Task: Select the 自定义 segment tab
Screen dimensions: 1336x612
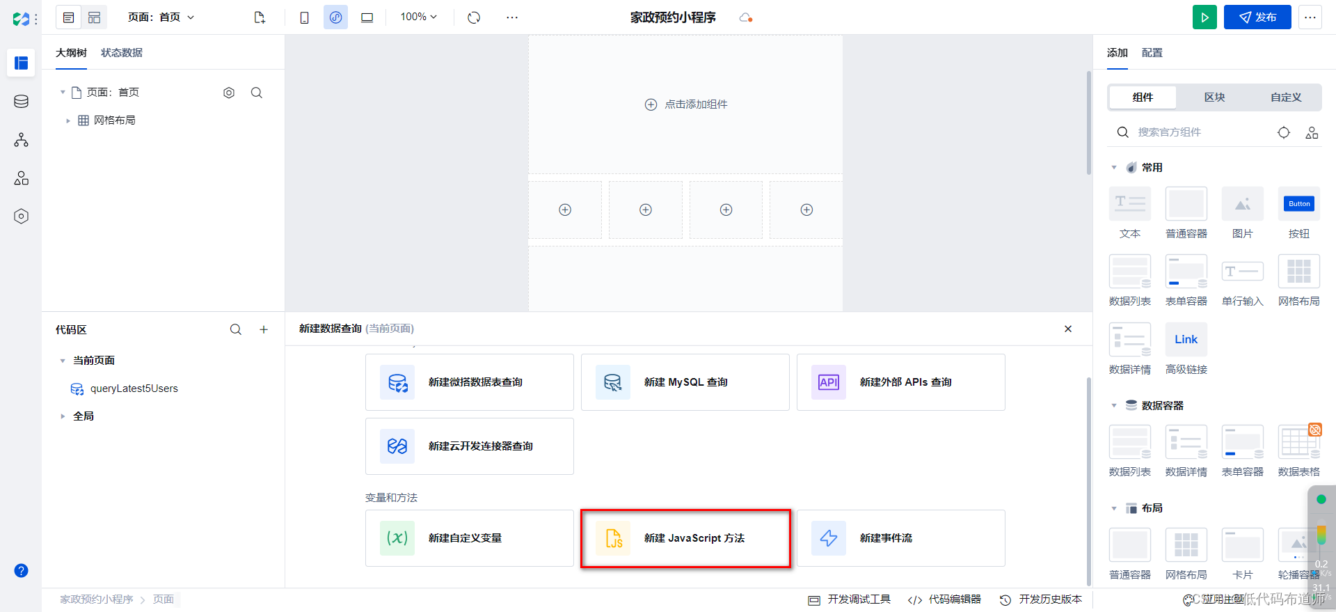Action: click(1286, 97)
